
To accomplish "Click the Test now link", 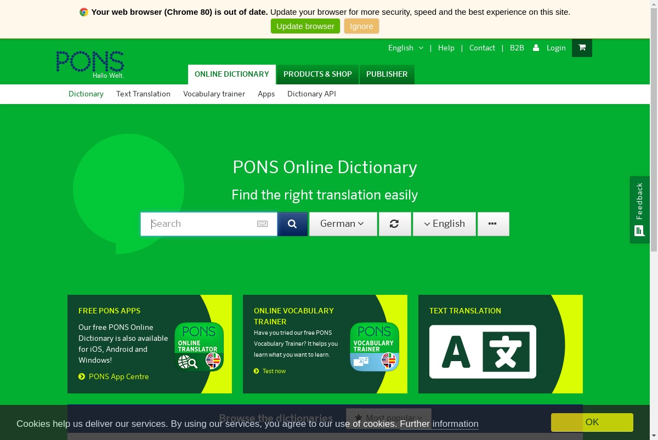I will (274, 371).
